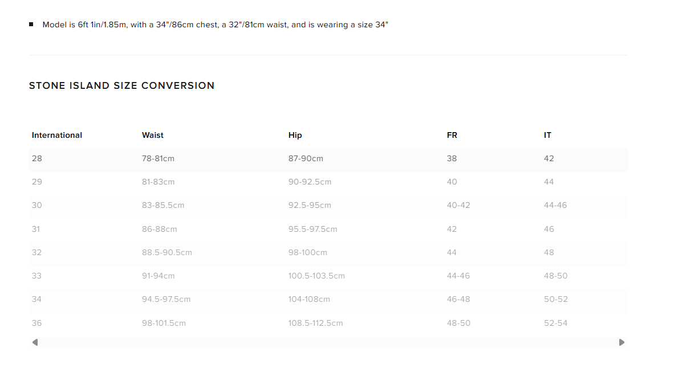Click hip value 98-100cm
Viewport: 674px width, 389px height.
(x=308, y=252)
